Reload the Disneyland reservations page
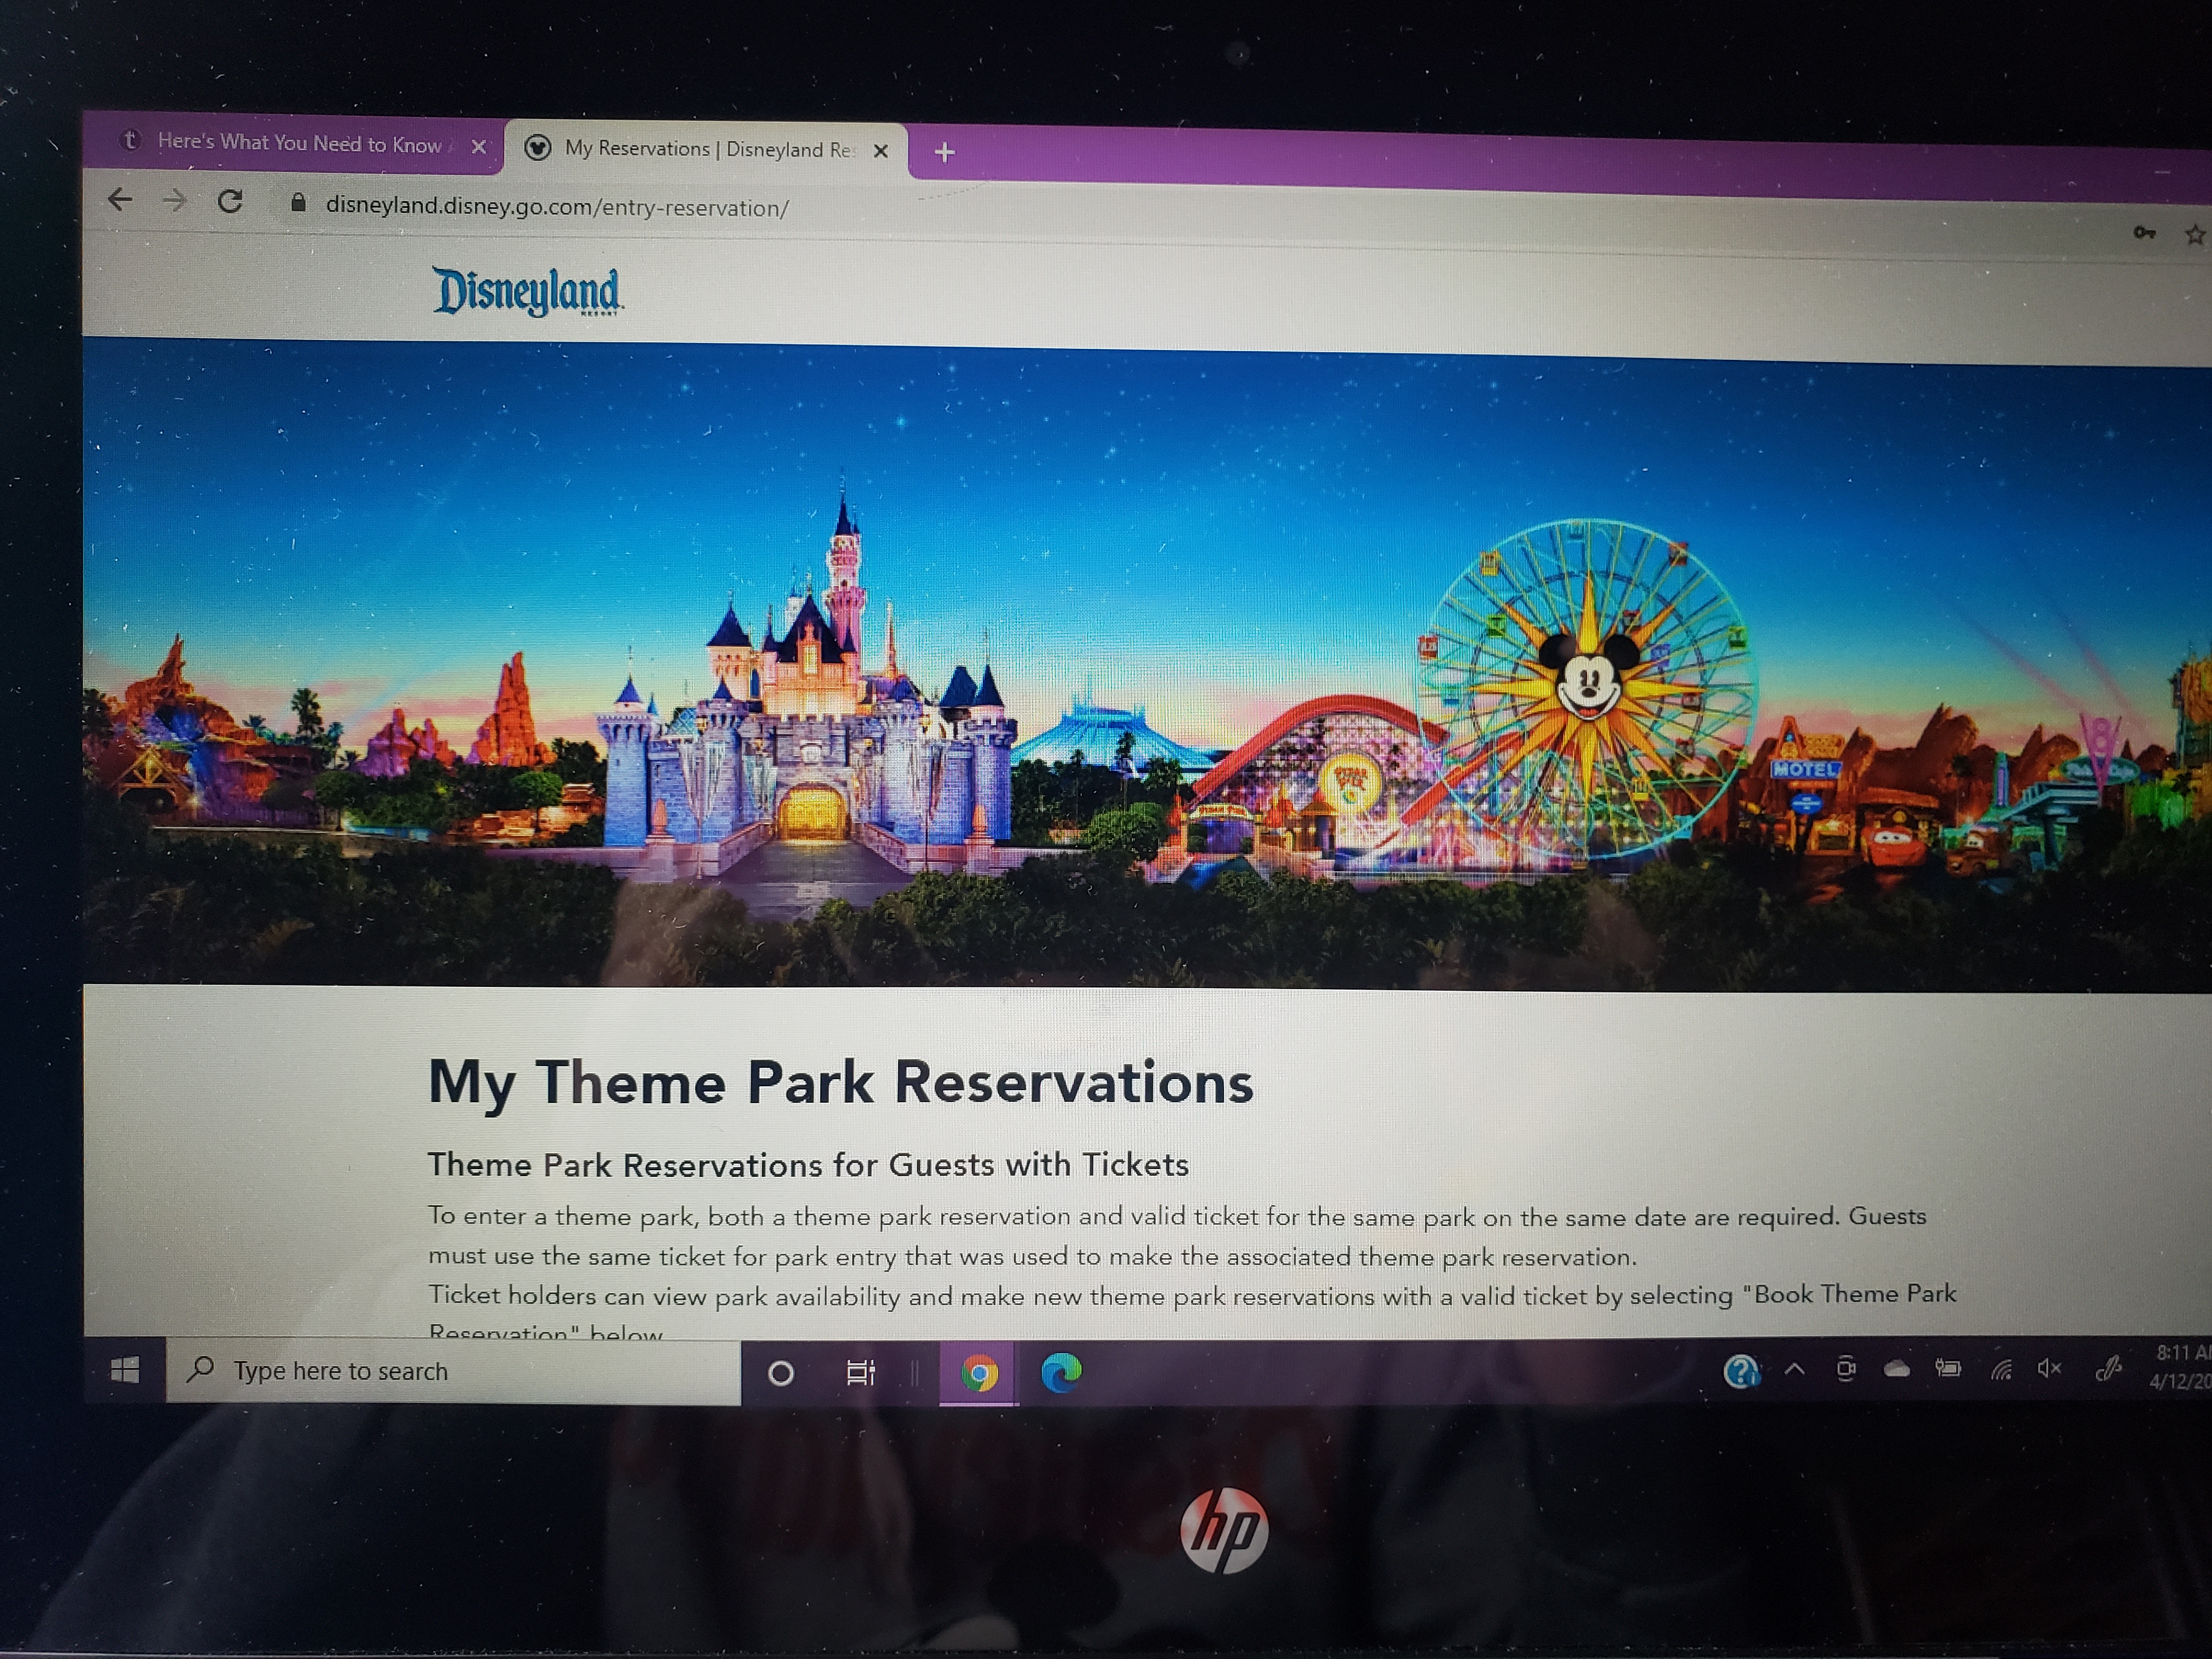The width and height of the screenshot is (2212, 1659). (230, 202)
